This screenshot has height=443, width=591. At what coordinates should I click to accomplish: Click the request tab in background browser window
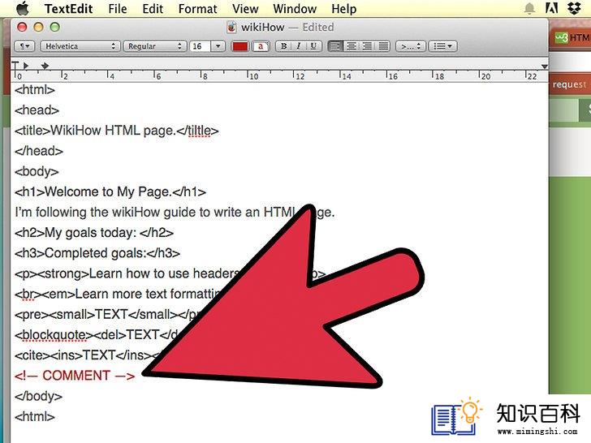570,84
